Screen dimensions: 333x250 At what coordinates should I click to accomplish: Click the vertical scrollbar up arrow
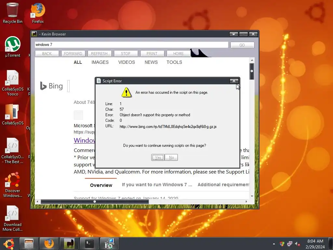click(252, 60)
